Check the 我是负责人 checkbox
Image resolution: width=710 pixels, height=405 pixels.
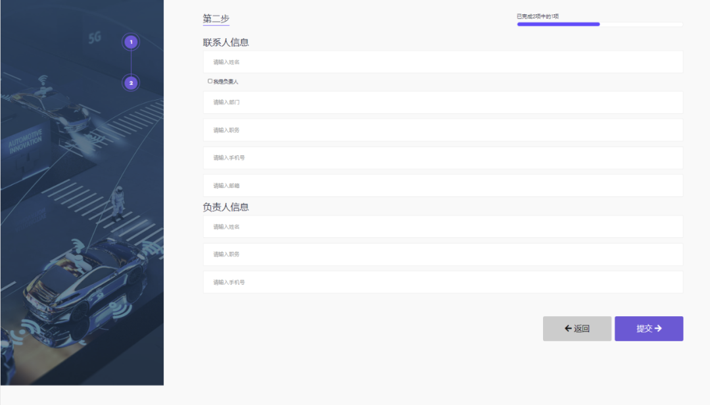click(210, 82)
